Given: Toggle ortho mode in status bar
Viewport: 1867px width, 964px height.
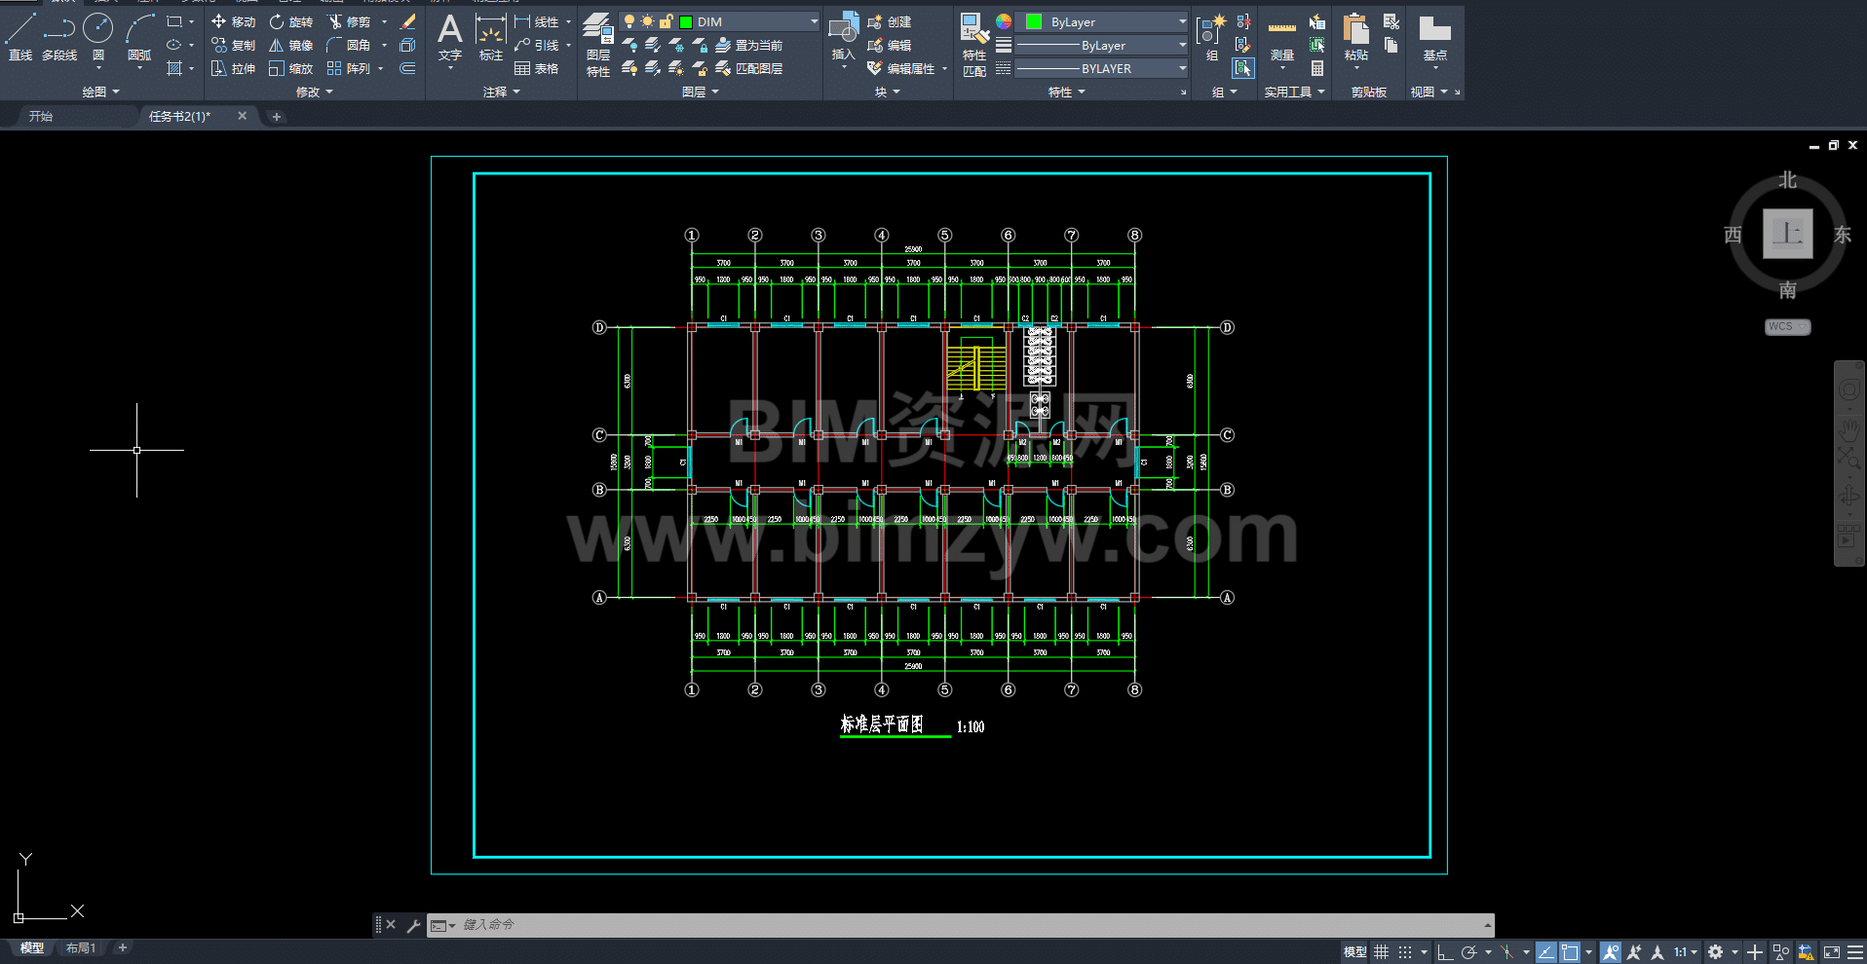Looking at the screenshot, I should pyautogui.click(x=1445, y=952).
